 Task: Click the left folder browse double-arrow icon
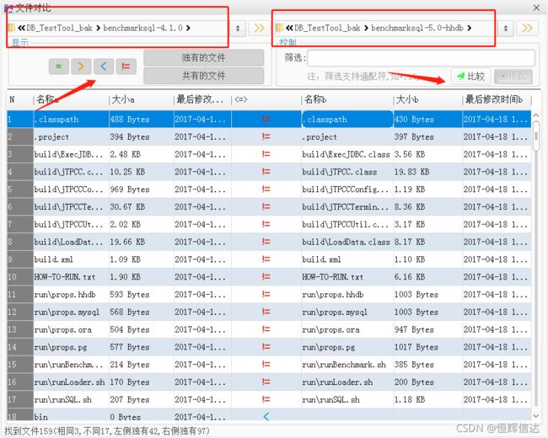click(259, 28)
